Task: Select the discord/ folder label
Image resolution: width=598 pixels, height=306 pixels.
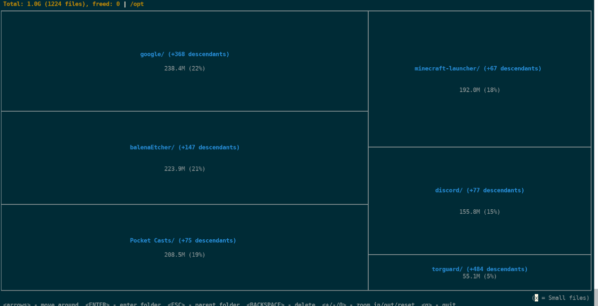Action: (x=479, y=190)
